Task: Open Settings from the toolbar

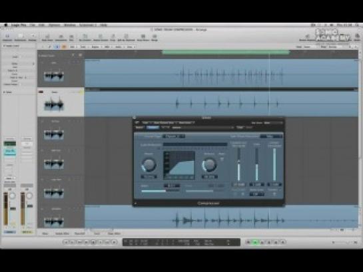Action: tap(33, 37)
